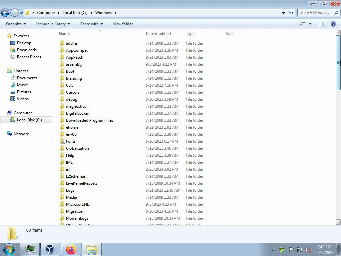Expand the arrow before Computer breadcrumb
The height and width of the screenshot is (256, 341).
(33, 13)
